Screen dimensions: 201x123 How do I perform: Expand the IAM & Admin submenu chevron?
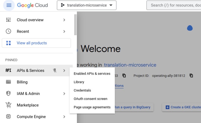pos(64,94)
